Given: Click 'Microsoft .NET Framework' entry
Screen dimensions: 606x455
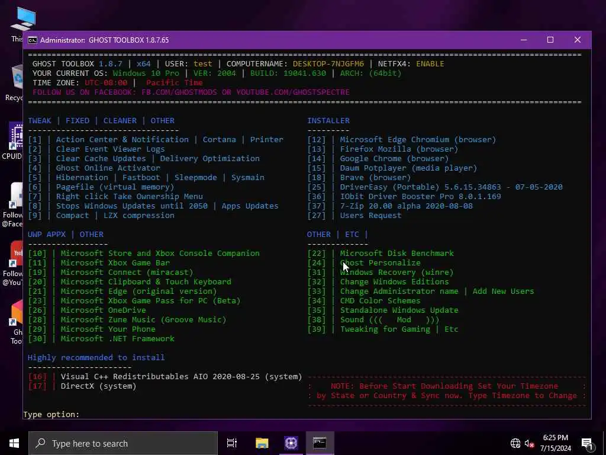Looking at the screenshot, I should [118, 338].
